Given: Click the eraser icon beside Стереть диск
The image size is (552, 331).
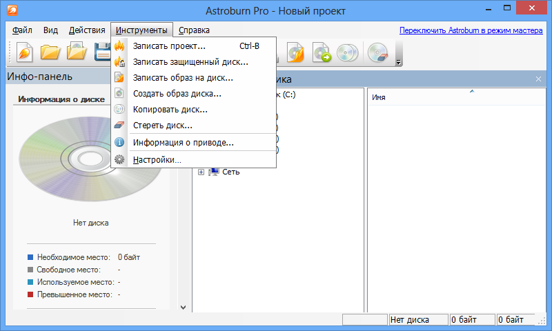Looking at the screenshot, I should (x=119, y=126).
